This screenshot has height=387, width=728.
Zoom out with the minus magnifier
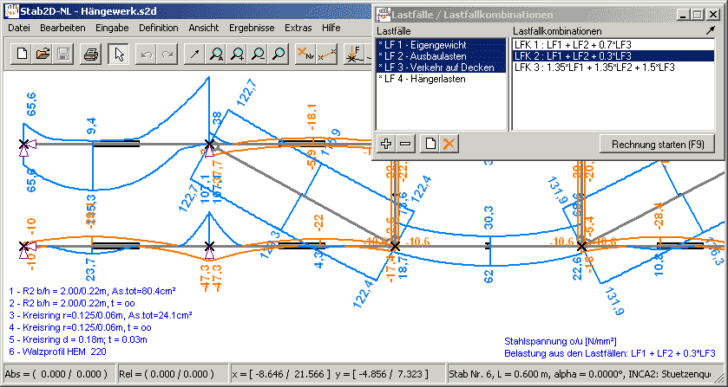[258, 55]
